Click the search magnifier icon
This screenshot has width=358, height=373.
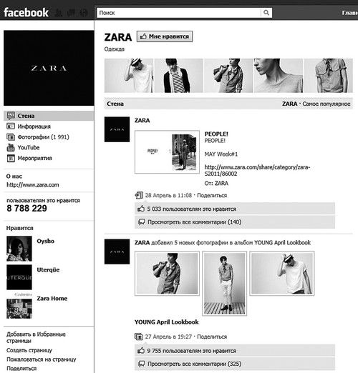tap(266, 13)
